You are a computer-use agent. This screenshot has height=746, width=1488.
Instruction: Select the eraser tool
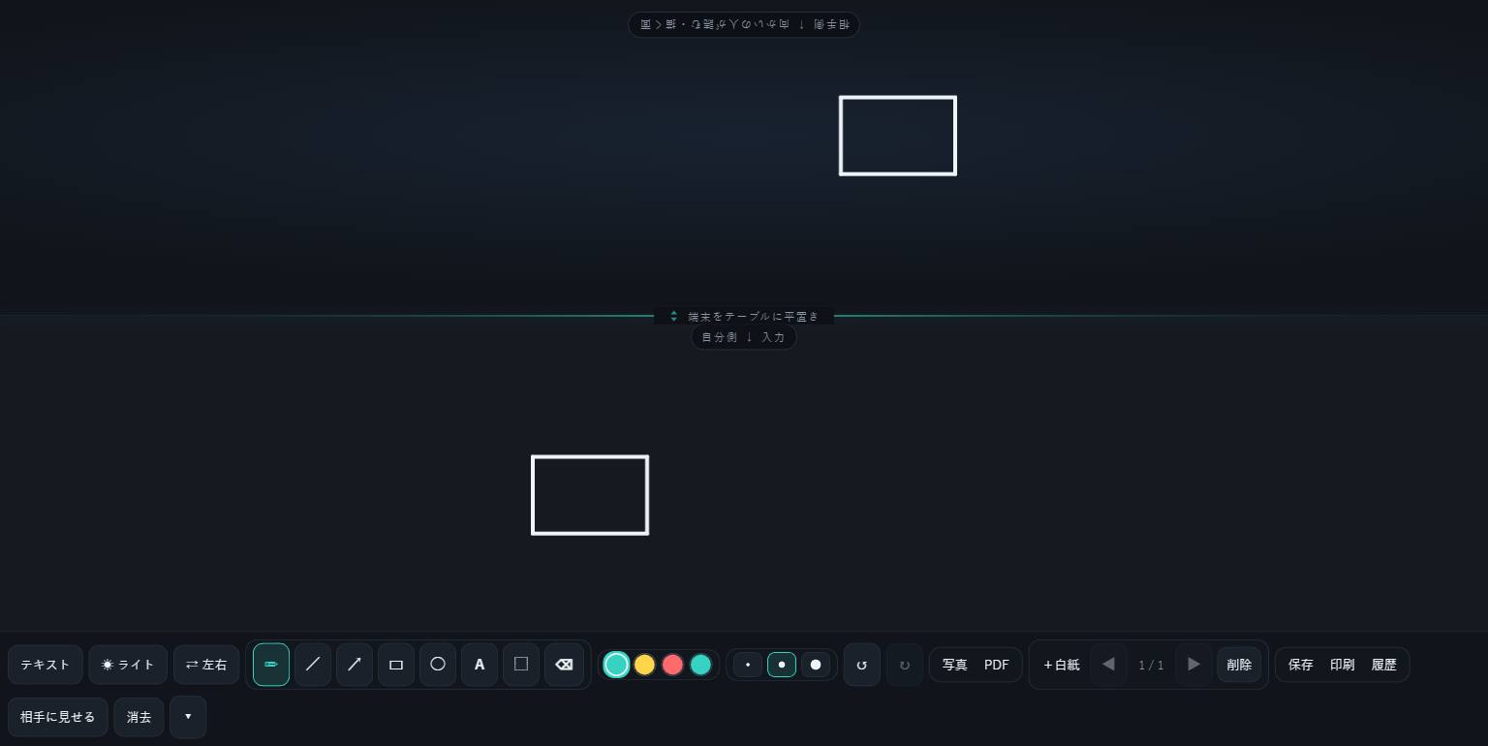point(564,665)
